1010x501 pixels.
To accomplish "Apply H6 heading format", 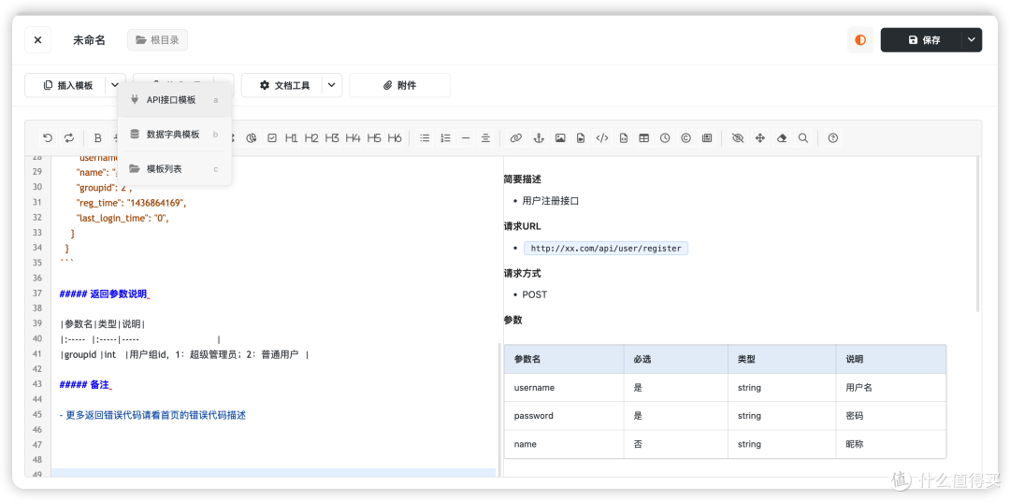I will coord(395,137).
